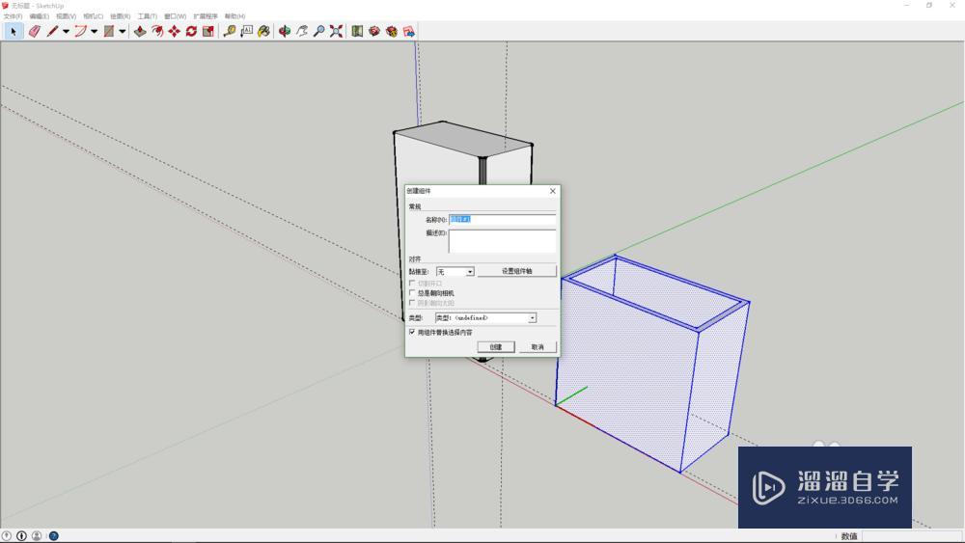
Task: Choose the Arc drawing tool
Action: tap(81, 32)
